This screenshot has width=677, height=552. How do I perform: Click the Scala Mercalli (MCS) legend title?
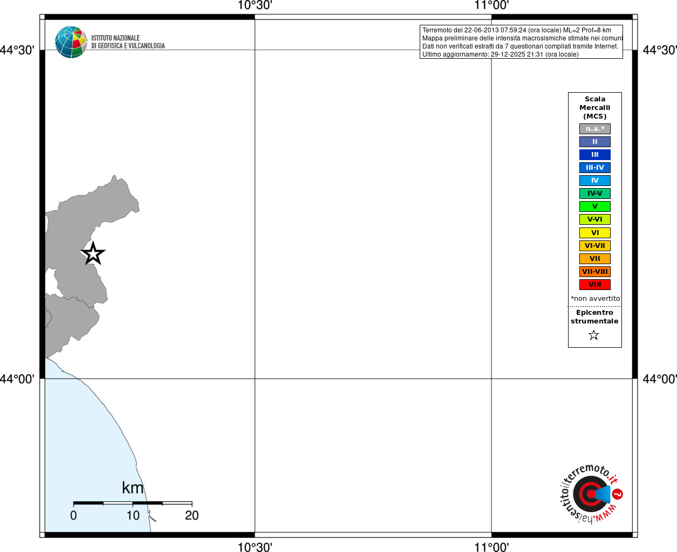pyautogui.click(x=595, y=108)
